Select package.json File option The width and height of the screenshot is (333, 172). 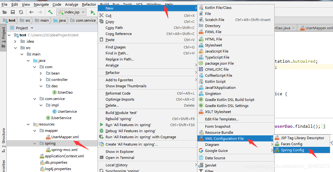coord(236,63)
